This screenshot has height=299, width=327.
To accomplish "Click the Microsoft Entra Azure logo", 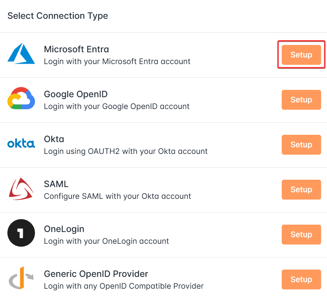I will (x=21, y=53).
